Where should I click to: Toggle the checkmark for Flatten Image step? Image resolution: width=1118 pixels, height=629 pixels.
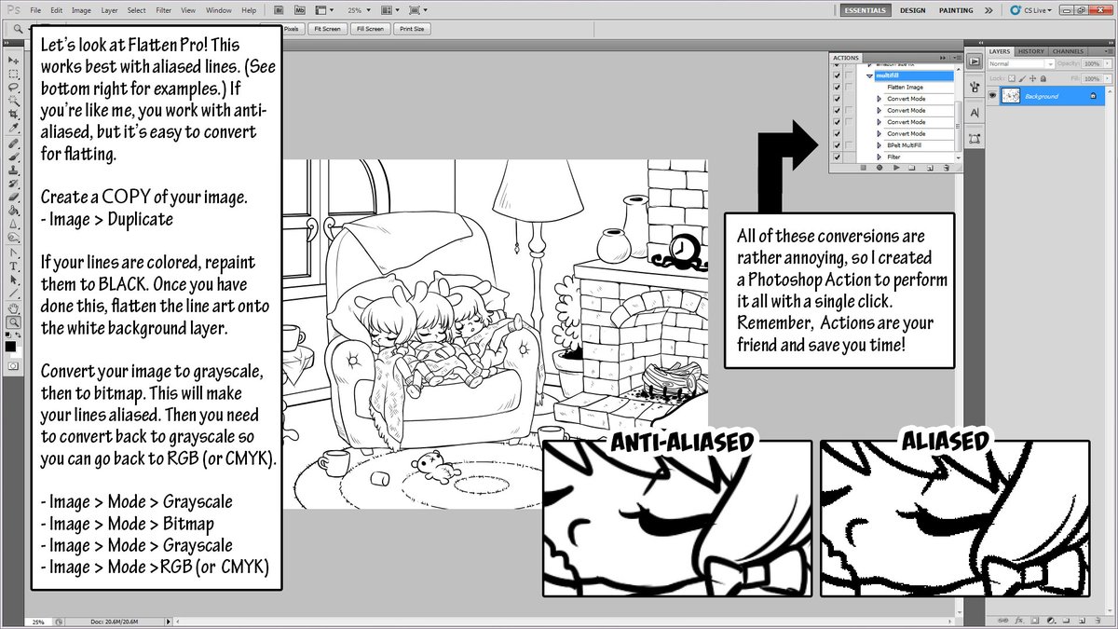coord(837,87)
